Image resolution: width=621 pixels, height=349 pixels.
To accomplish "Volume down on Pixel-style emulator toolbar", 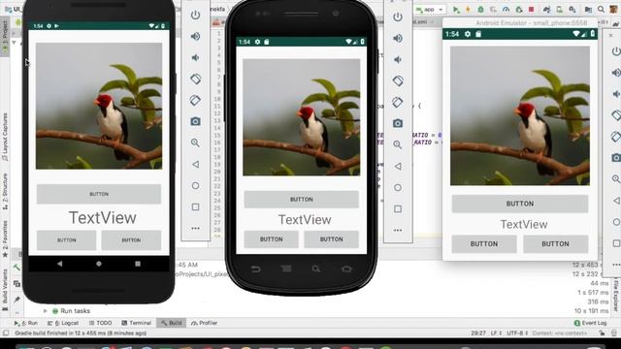I will pyautogui.click(x=195, y=58).
